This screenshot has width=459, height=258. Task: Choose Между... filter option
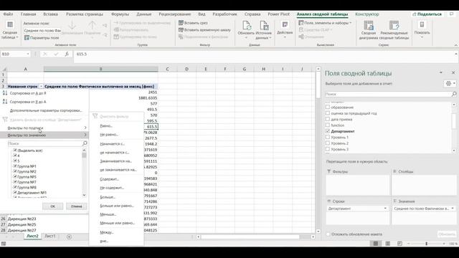tap(107, 232)
